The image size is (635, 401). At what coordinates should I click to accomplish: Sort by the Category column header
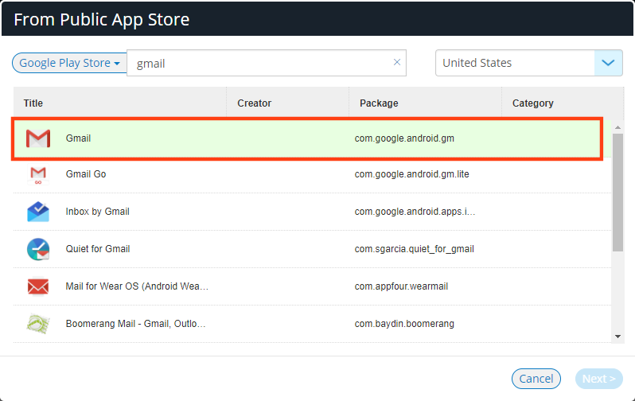point(533,103)
